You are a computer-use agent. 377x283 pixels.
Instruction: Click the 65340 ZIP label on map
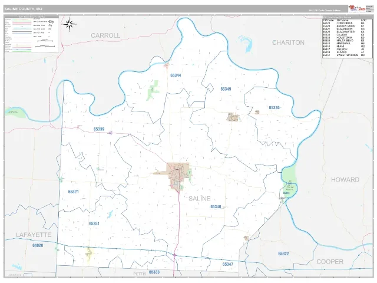(216, 207)
